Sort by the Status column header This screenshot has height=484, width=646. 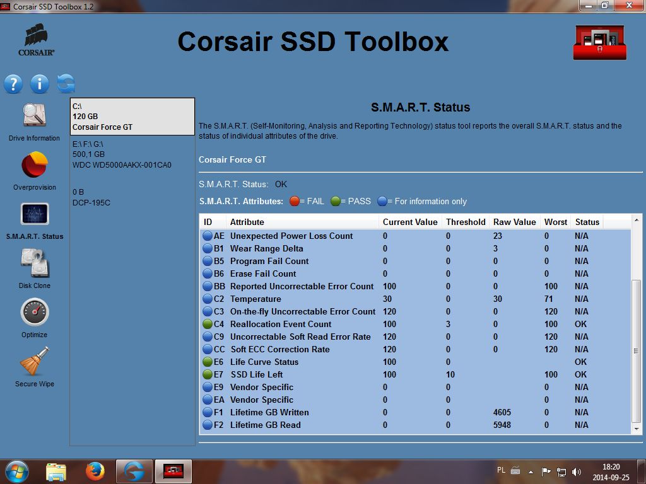click(x=587, y=222)
